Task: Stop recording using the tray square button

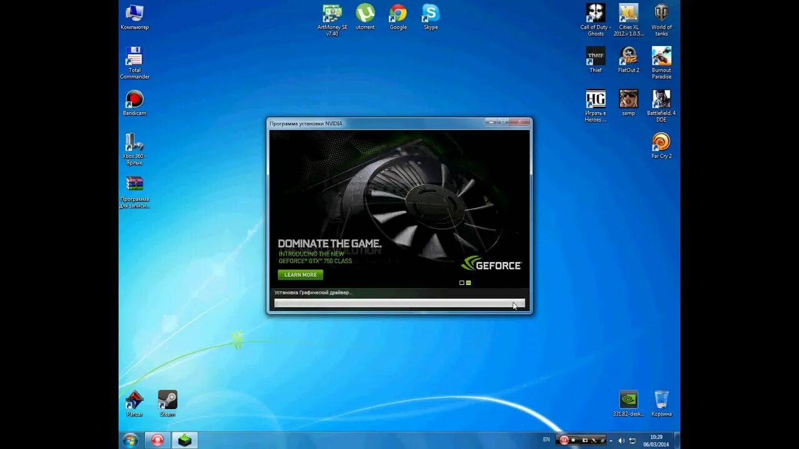Action: coord(574,440)
